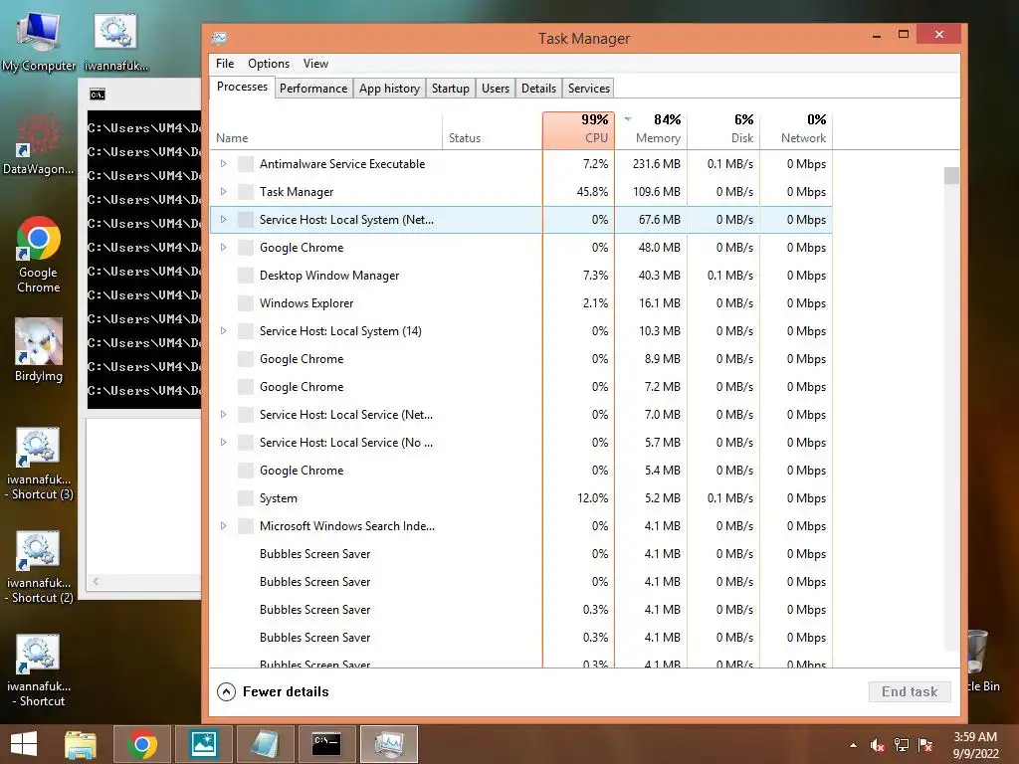Expand Microsoft Windows Search Indexer row
The height and width of the screenshot is (764, 1019).
point(224,526)
